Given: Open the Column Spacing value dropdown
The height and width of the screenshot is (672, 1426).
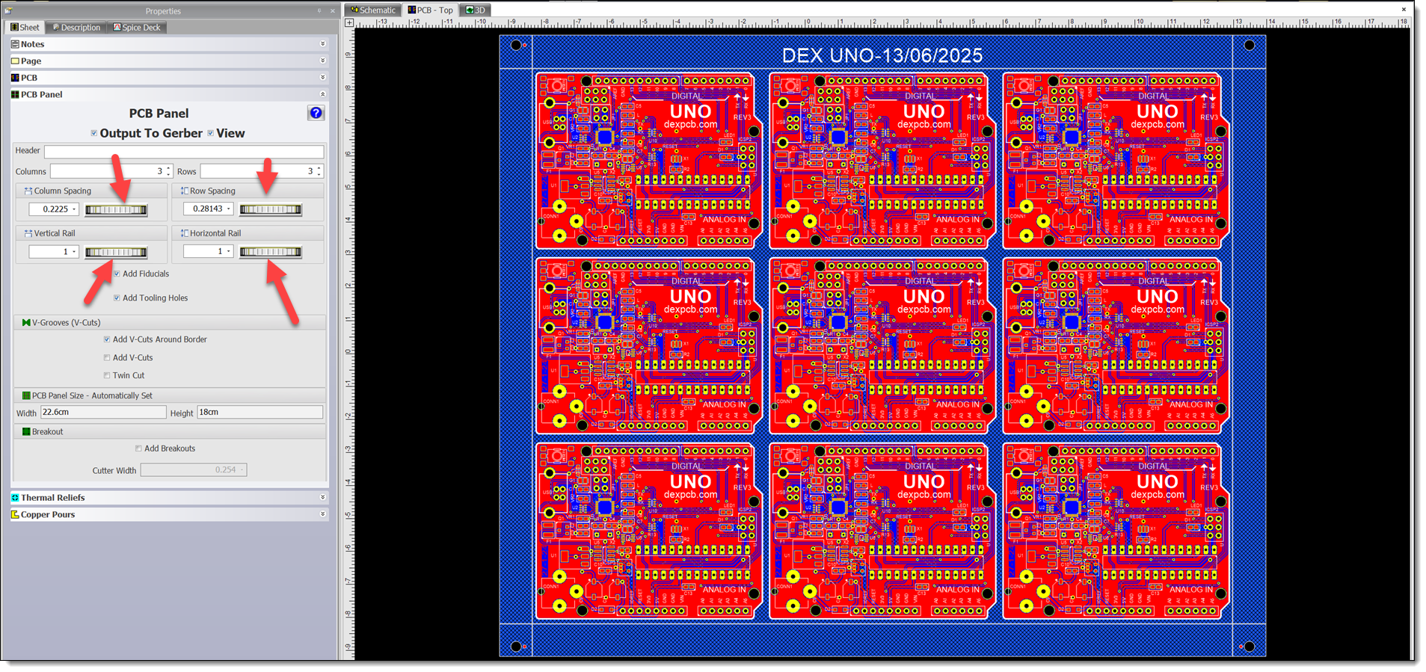Looking at the screenshot, I should [74, 209].
